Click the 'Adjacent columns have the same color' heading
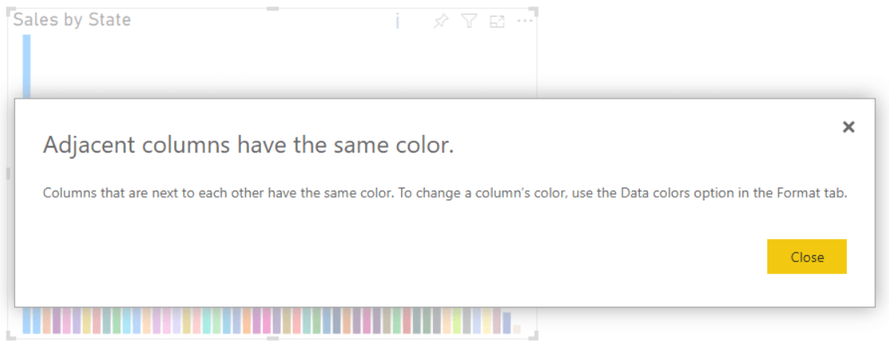The height and width of the screenshot is (348, 889). pyautogui.click(x=248, y=145)
